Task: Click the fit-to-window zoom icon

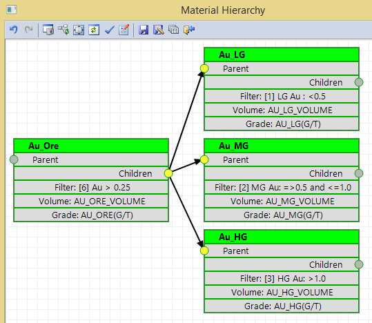Action: click(x=79, y=30)
